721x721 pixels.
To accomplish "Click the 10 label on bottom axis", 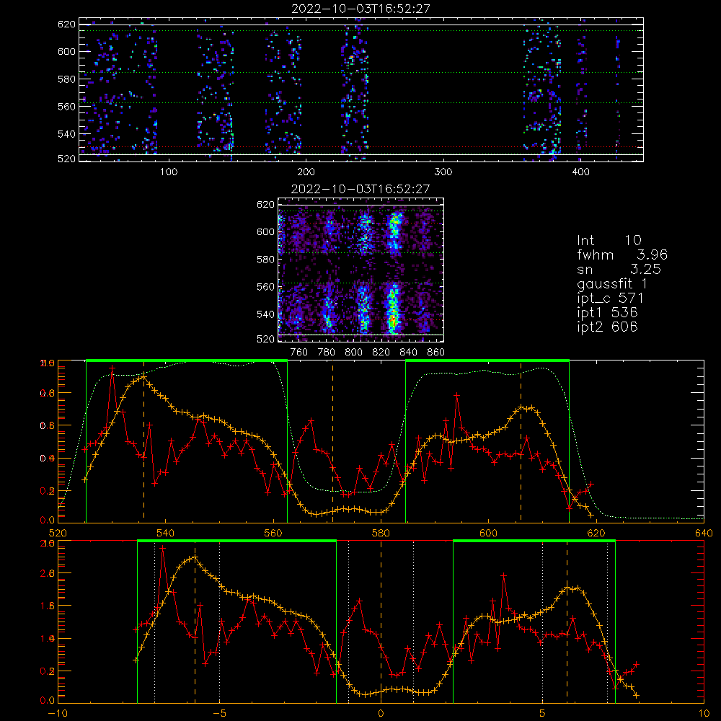I will (x=704, y=714).
